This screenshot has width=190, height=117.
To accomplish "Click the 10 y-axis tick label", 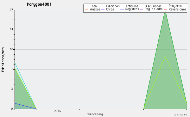I will click(x=11, y=49).
